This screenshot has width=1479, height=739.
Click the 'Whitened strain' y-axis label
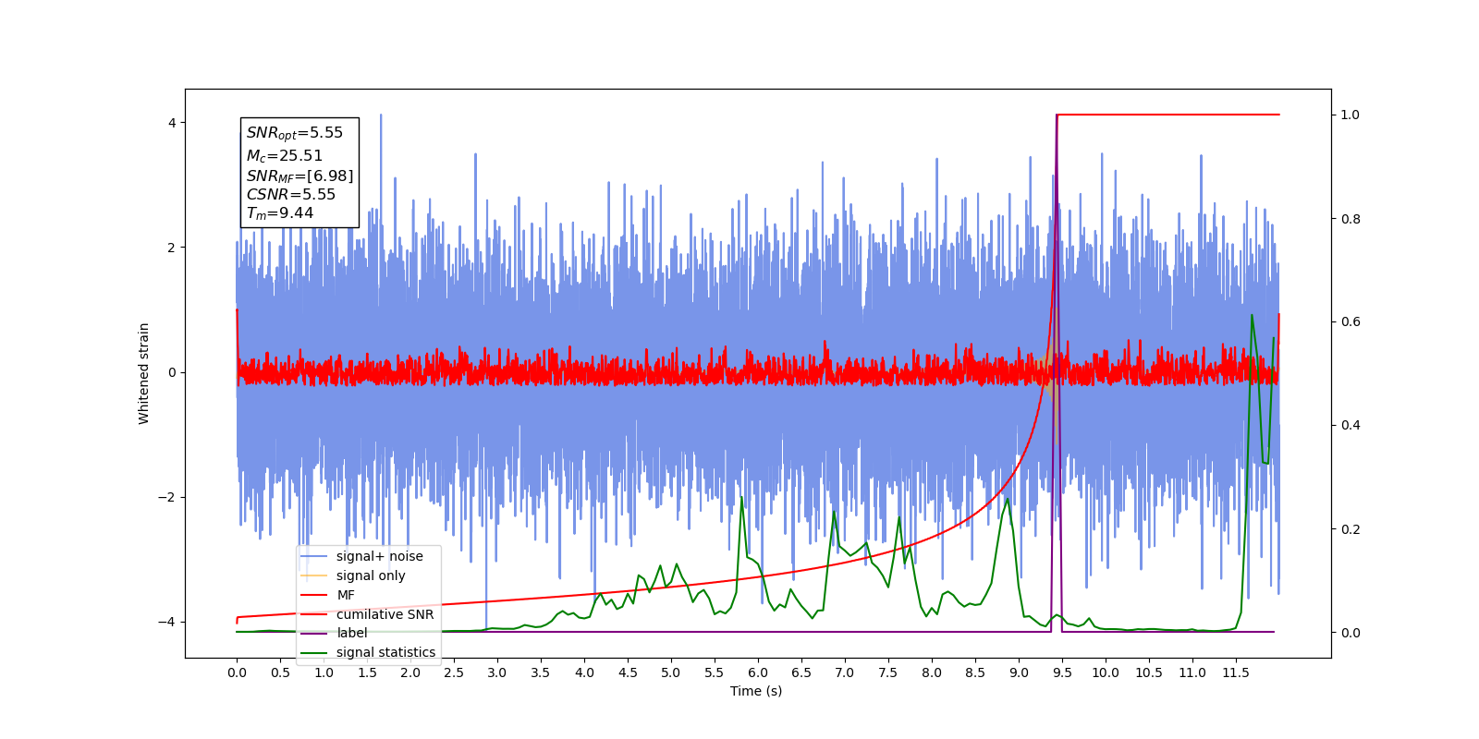click(143, 373)
